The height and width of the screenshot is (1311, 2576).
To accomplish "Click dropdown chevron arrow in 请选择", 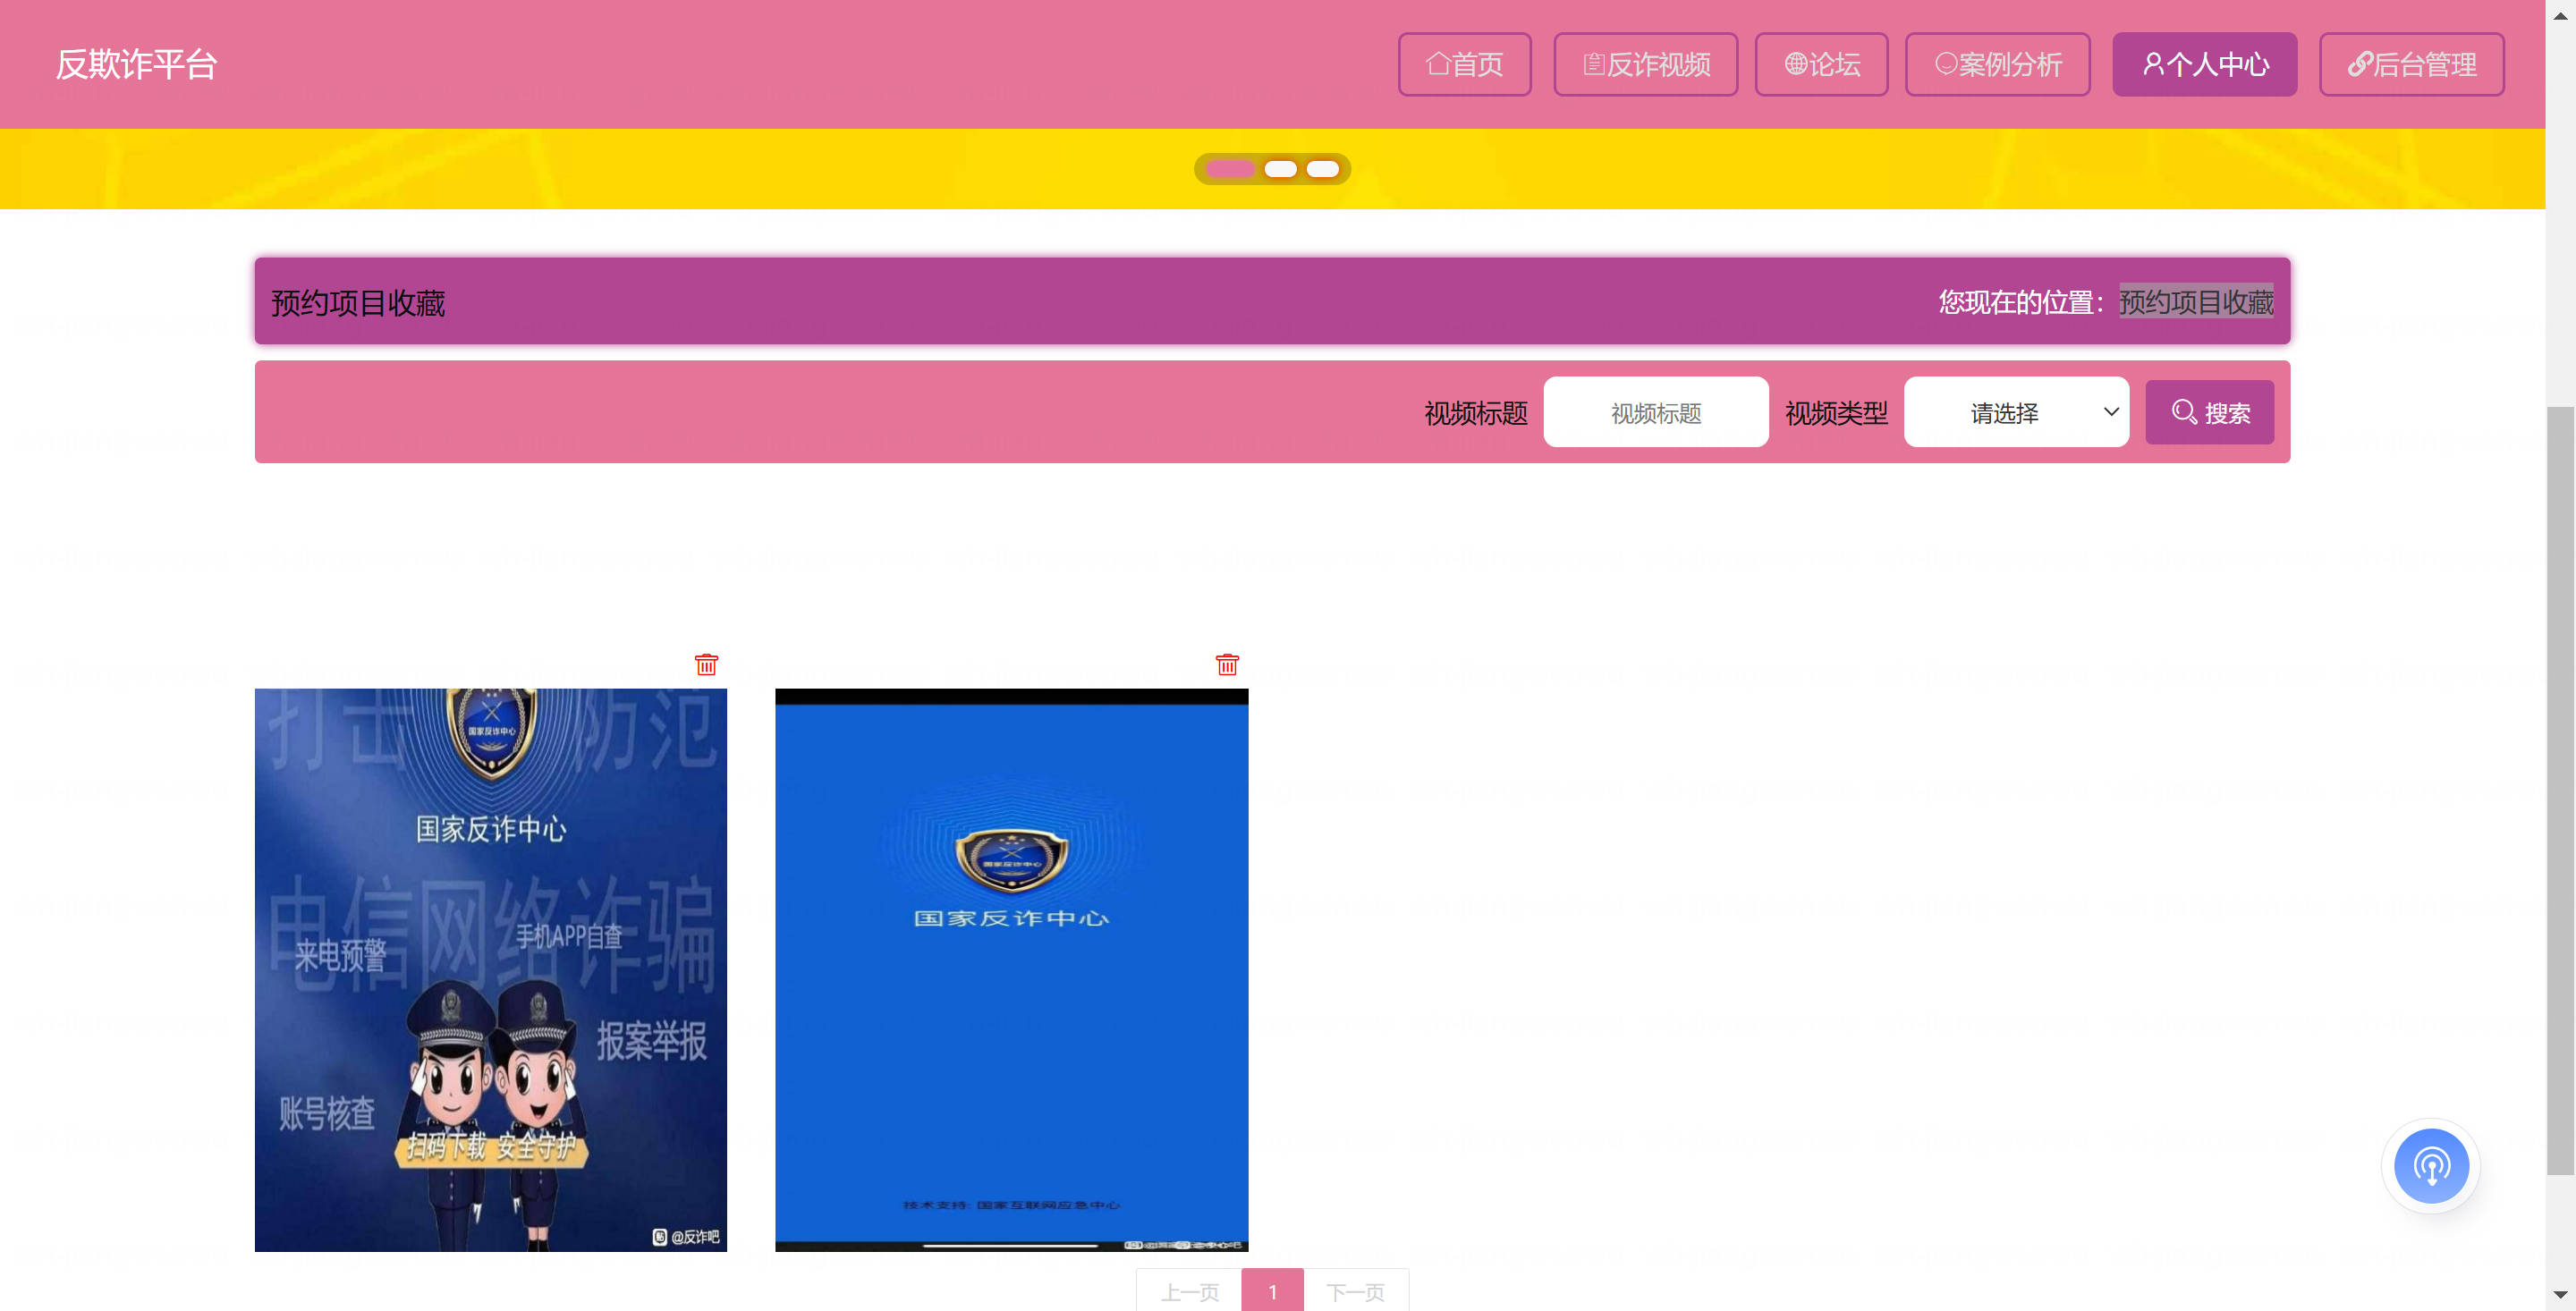I will point(2111,412).
